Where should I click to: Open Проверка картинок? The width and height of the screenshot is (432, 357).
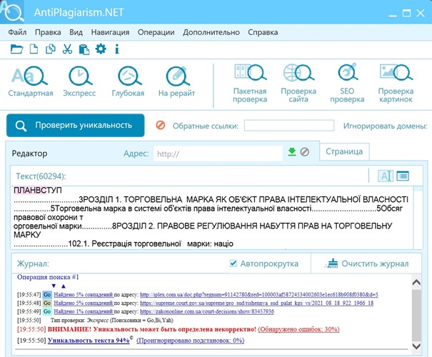tap(396, 84)
